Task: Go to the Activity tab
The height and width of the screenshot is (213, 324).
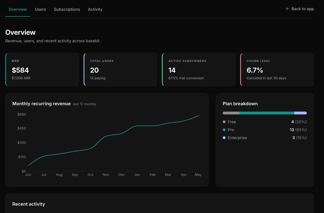Action: pyautogui.click(x=95, y=9)
